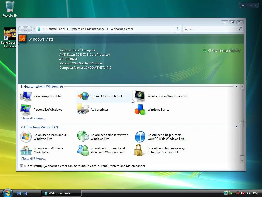
Task: Click the Show desktop quick launch icon
Action: [x=19, y=193]
